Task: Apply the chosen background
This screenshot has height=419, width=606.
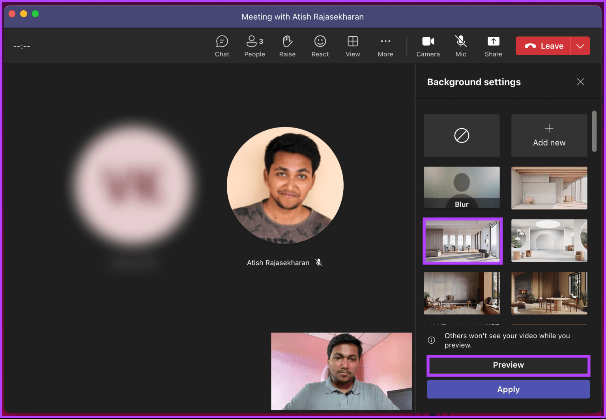Action: 508,389
